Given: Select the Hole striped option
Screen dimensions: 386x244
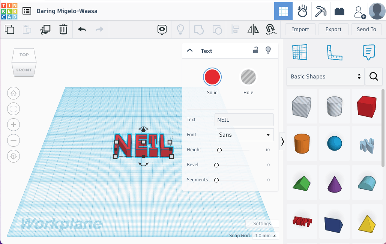Looking at the screenshot, I should (248, 77).
